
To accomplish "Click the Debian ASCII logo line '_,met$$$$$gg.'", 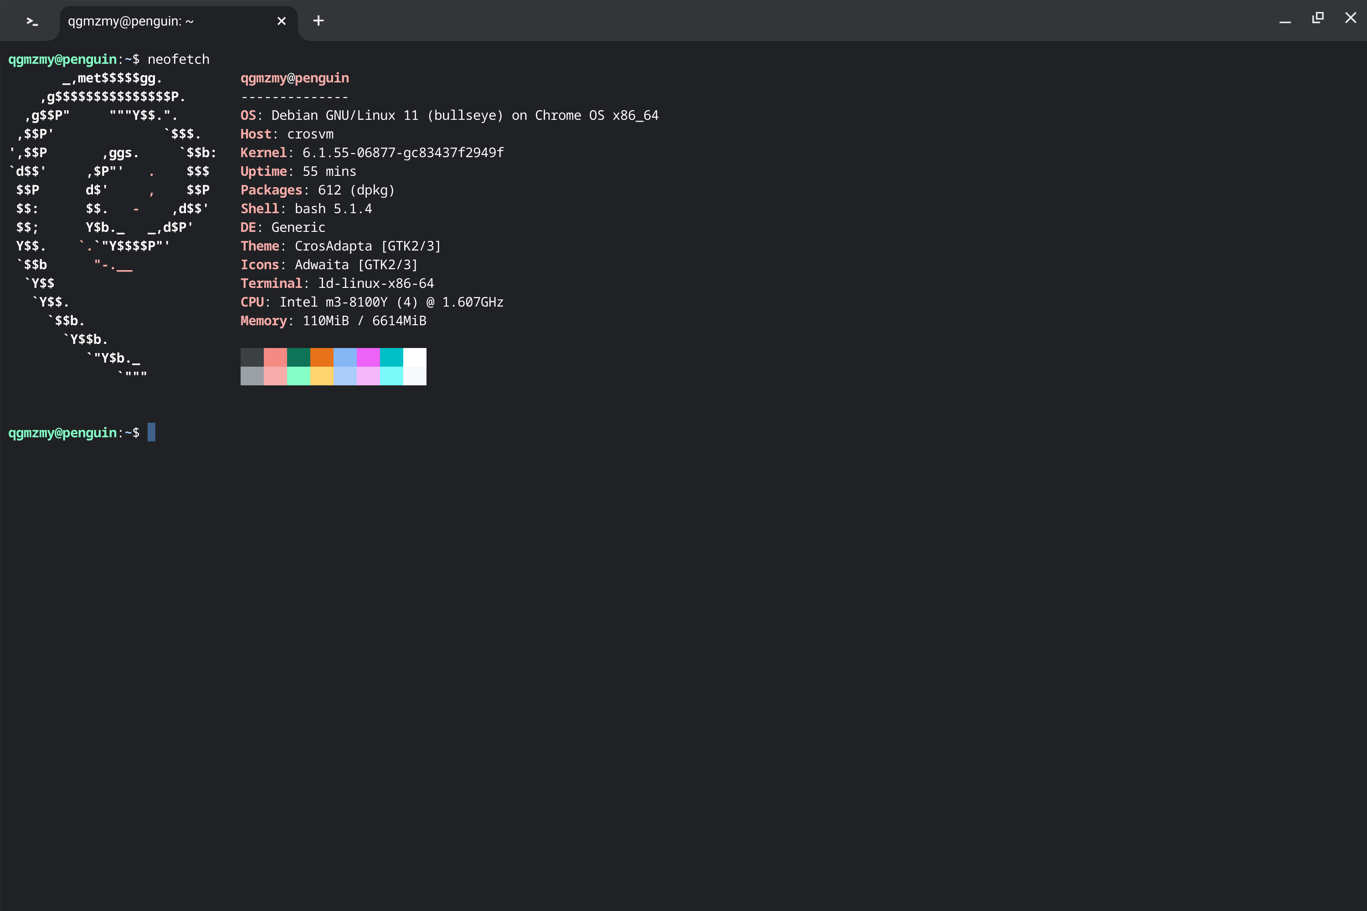I will coord(112,78).
